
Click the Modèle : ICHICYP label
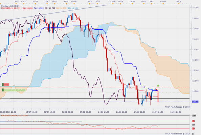[10, 6]
